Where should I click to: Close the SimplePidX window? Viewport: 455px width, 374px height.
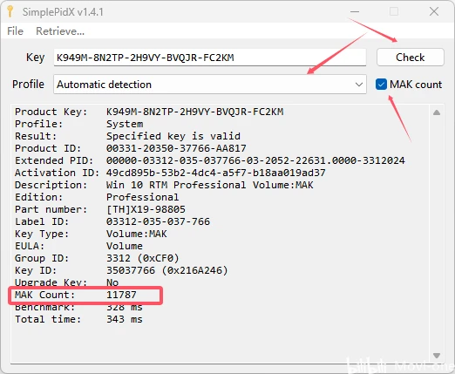point(434,11)
